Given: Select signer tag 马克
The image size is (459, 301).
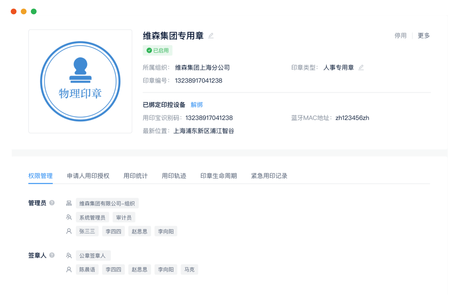Looking at the screenshot, I should tap(189, 269).
